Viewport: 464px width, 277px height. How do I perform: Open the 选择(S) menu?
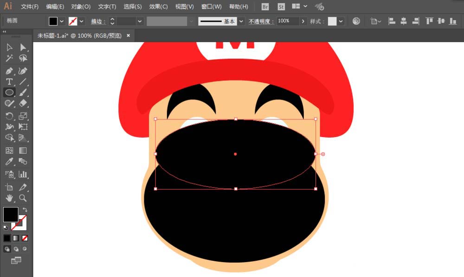click(x=132, y=6)
